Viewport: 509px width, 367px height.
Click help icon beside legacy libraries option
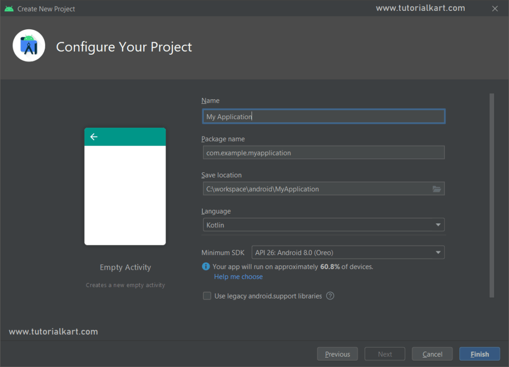330,295
